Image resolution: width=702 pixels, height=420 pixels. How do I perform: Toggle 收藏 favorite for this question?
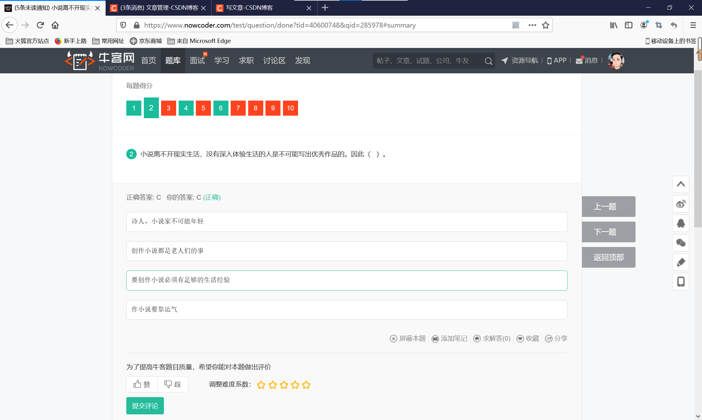pyautogui.click(x=528, y=339)
